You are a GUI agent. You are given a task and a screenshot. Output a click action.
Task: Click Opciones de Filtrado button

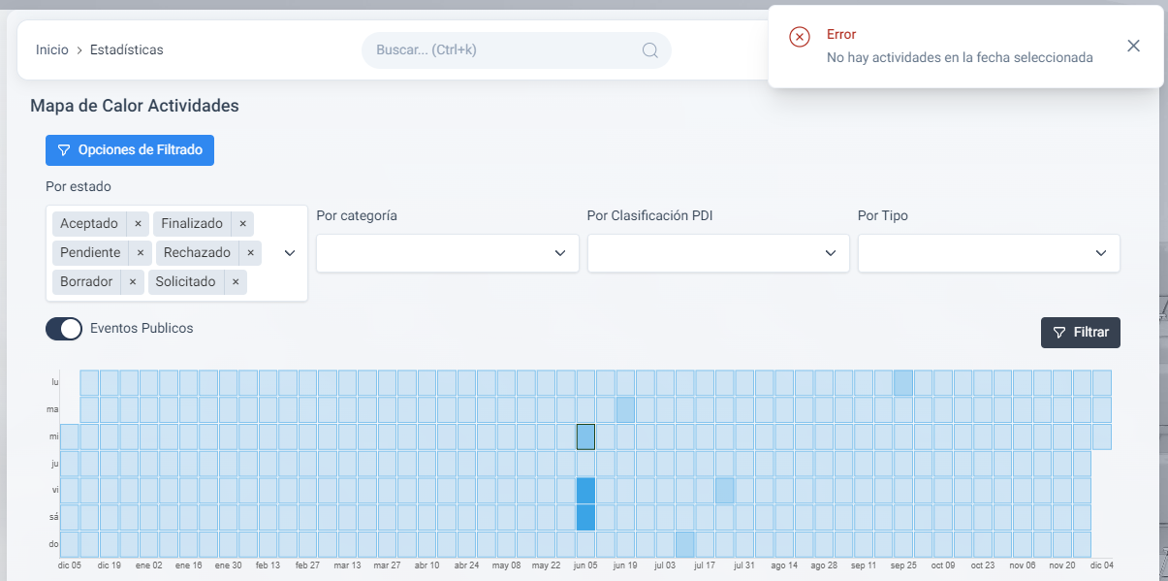pyautogui.click(x=130, y=150)
